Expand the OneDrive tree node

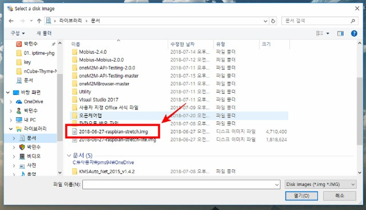11,102
